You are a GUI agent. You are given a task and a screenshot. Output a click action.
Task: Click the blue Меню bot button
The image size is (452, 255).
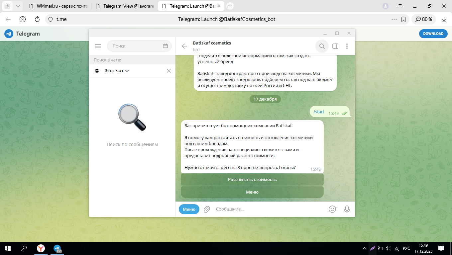tap(189, 209)
